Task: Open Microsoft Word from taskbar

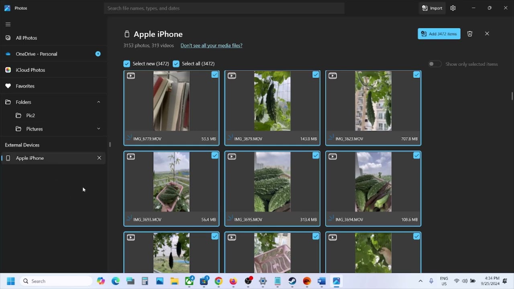Action: tap(322, 281)
